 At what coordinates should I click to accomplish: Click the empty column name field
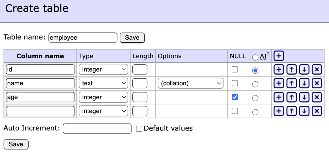[40, 111]
